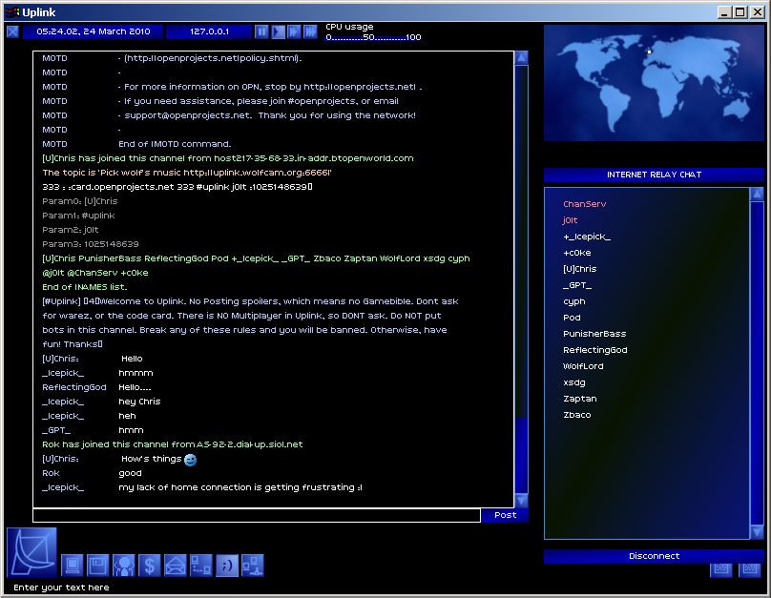The height and width of the screenshot is (598, 771).
Task: Open finances with the dollar icon
Action: 150,566
